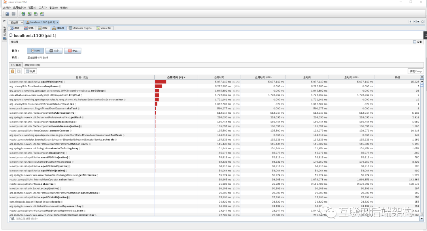Image resolution: width=427 pixels, height=231 pixels.
Task: Open the 应用程序(A) menu
Action: pos(19,8)
